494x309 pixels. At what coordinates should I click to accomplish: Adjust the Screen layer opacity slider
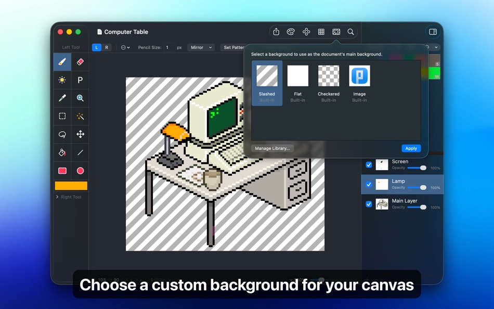(417, 168)
